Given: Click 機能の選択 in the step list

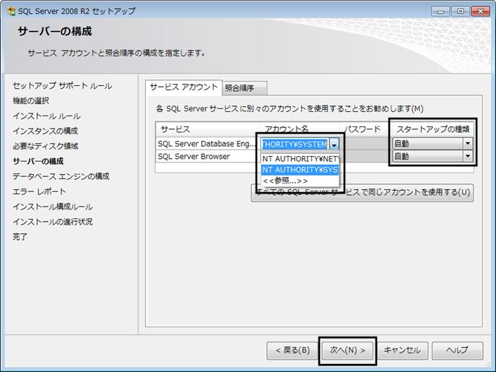Looking at the screenshot, I should (30, 100).
